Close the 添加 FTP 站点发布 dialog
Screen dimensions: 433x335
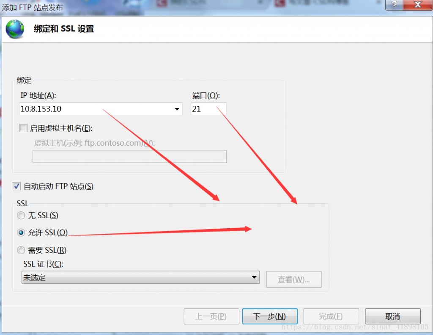[x=418, y=5]
